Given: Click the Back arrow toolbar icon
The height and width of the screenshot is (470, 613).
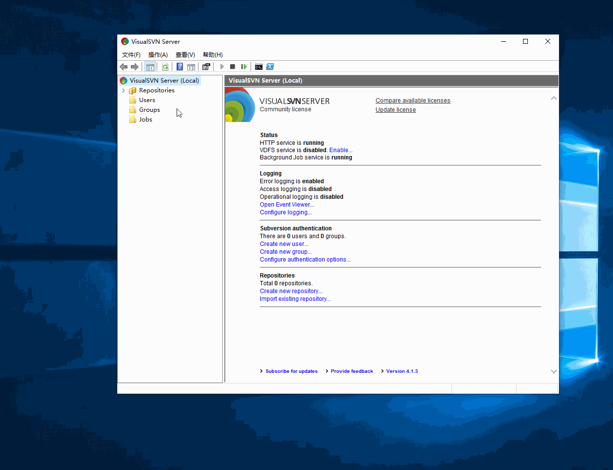Looking at the screenshot, I should click(x=124, y=67).
